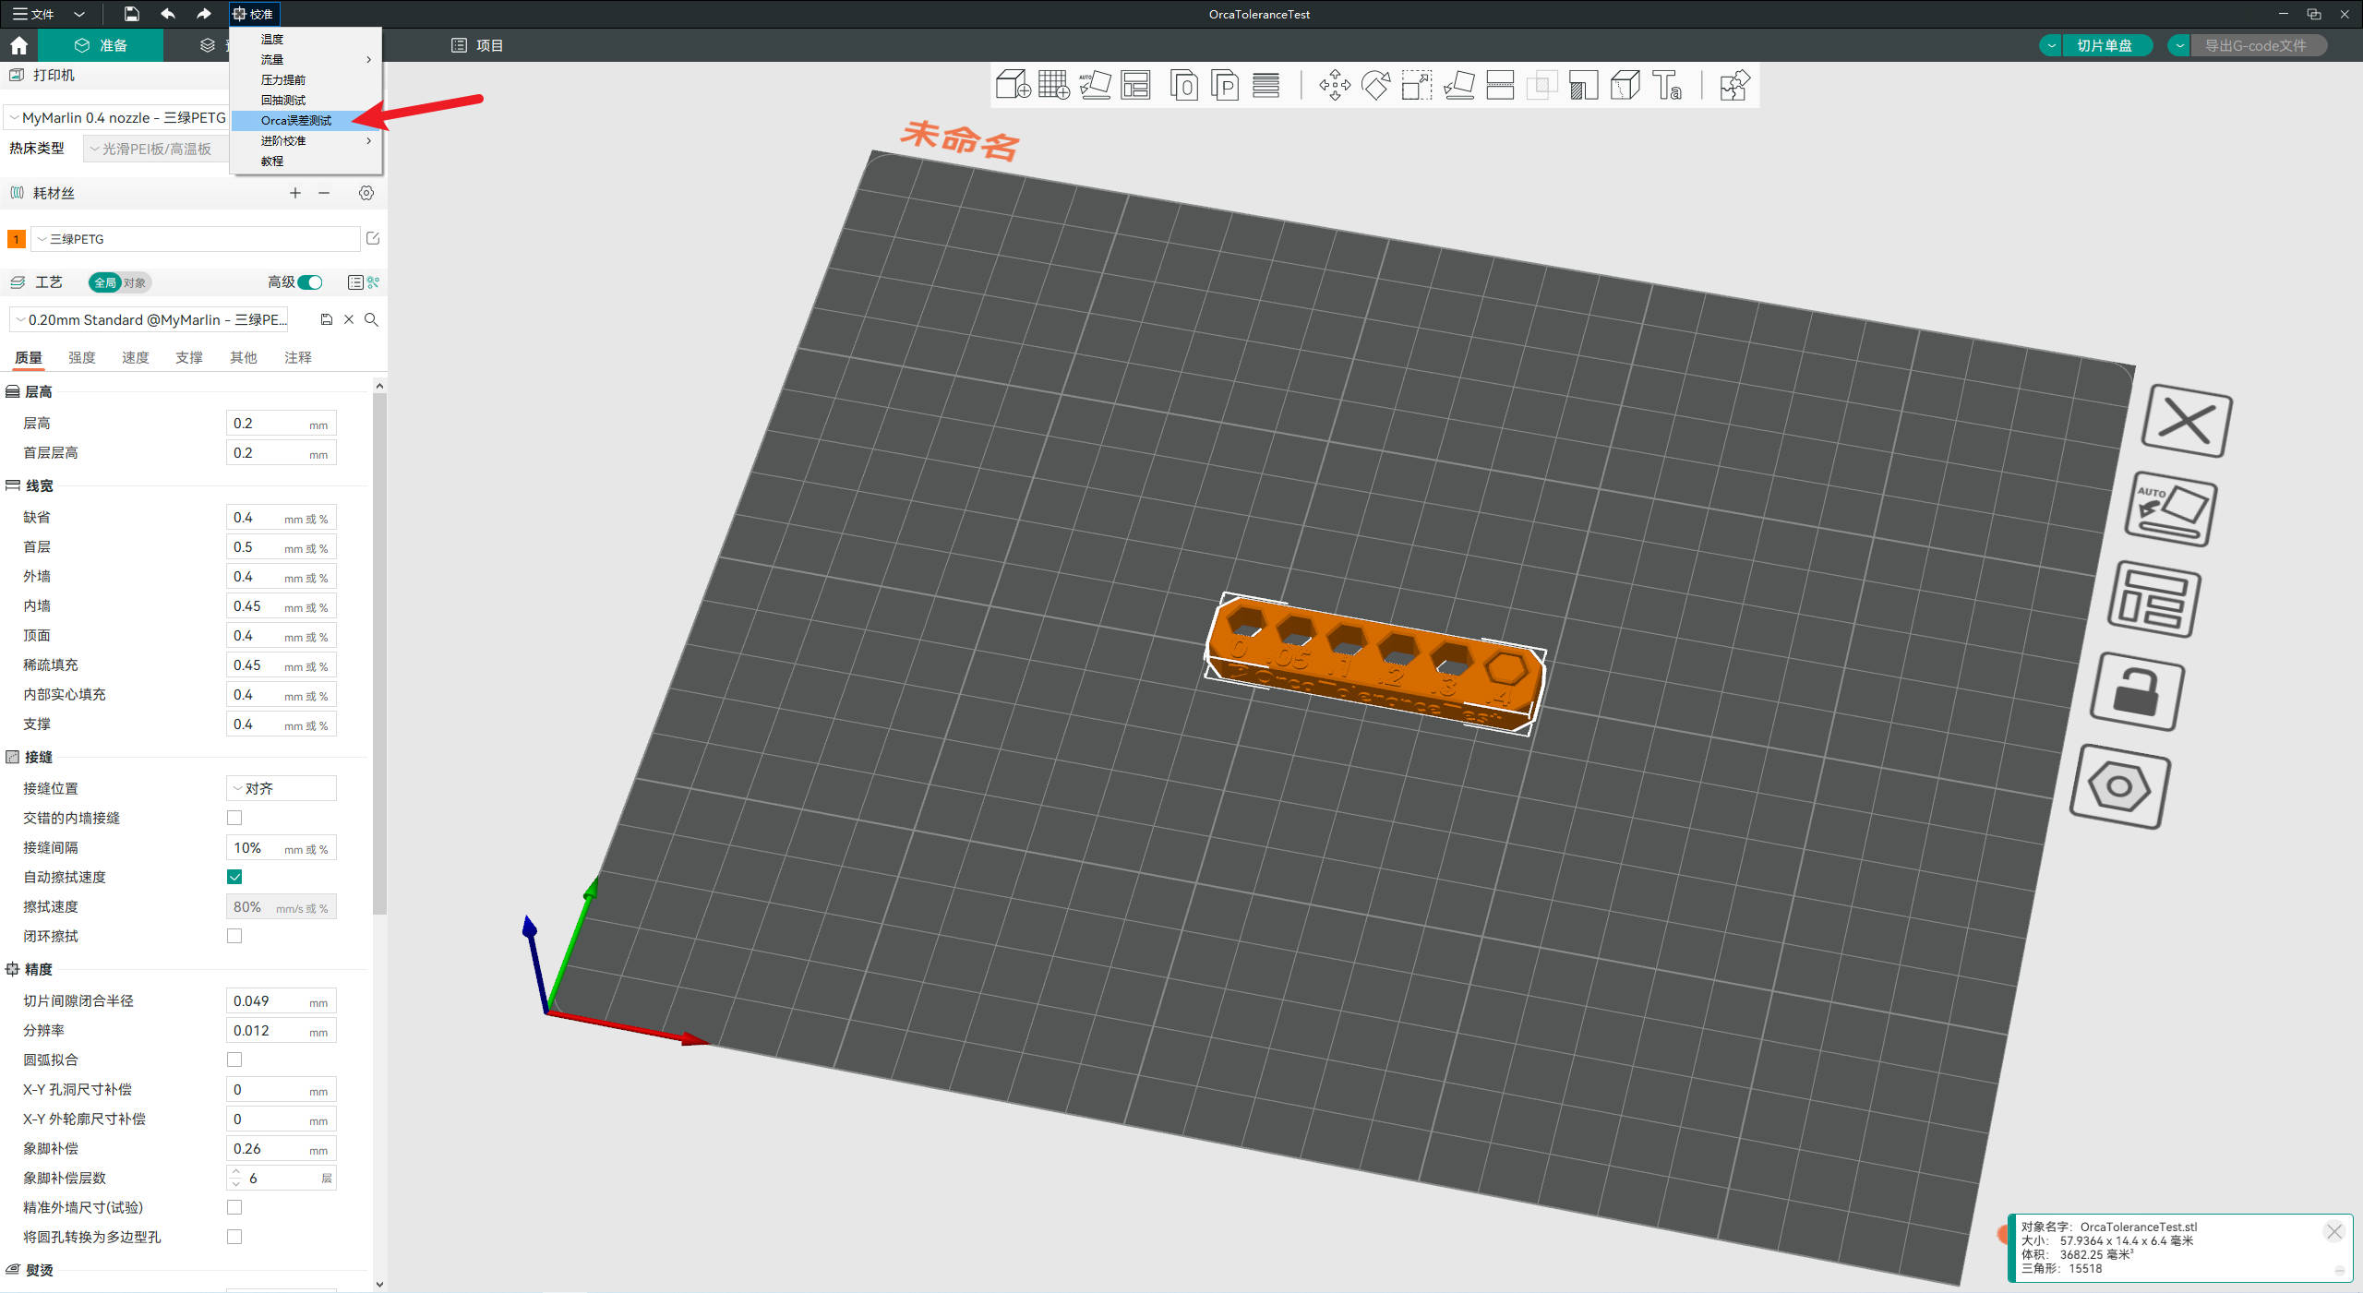Click the Add model cube icon
The width and height of the screenshot is (2363, 1293).
[x=1013, y=85]
